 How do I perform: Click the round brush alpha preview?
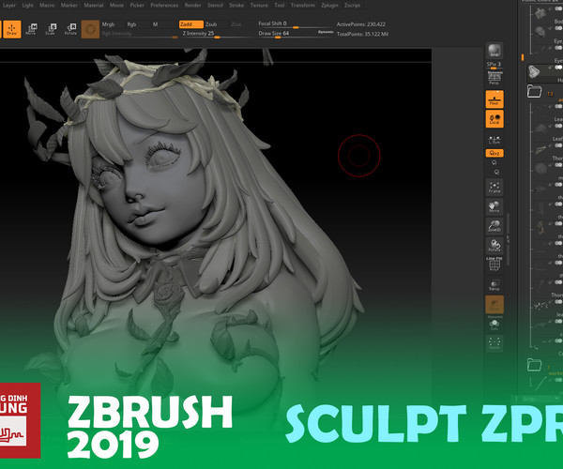pyautogui.click(x=90, y=29)
